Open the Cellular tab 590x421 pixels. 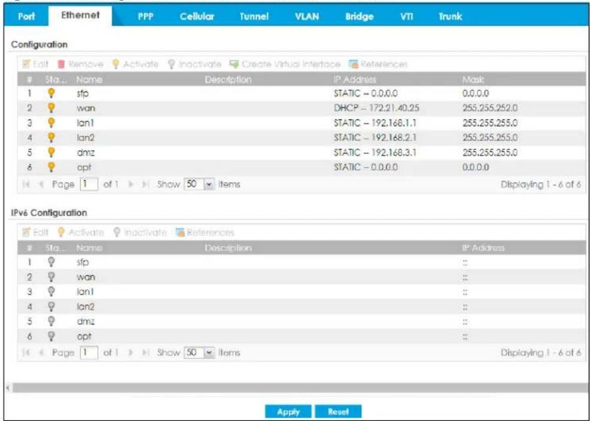click(x=197, y=17)
